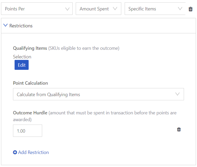This screenshot has width=197, height=167.
Task: Focus the Outcome Hurdle 1.00 field
Action: [28, 131]
